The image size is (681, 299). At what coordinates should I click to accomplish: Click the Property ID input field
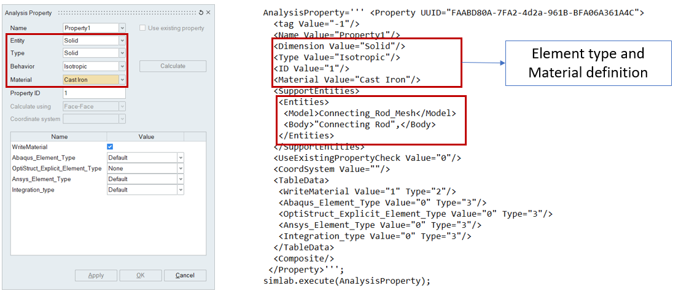94,93
